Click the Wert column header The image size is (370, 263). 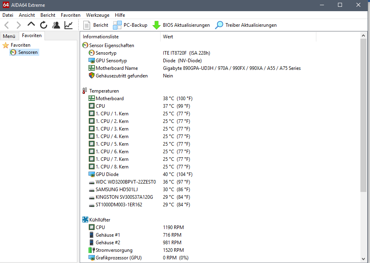(238, 37)
